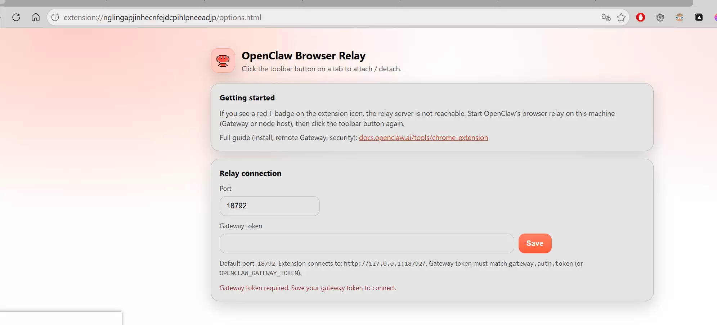Screen dimensions: 717x325
Task: Click the 'Gateway token' field label
Action: [x=241, y=226]
